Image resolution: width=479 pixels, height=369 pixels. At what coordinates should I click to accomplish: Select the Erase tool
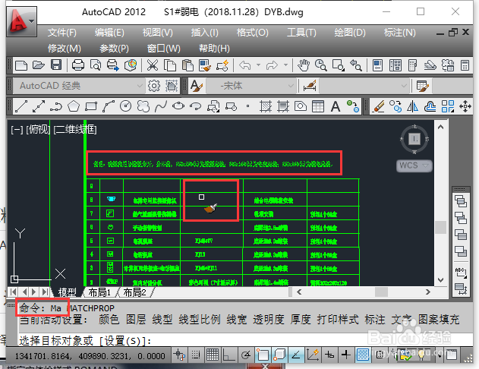click(379, 106)
